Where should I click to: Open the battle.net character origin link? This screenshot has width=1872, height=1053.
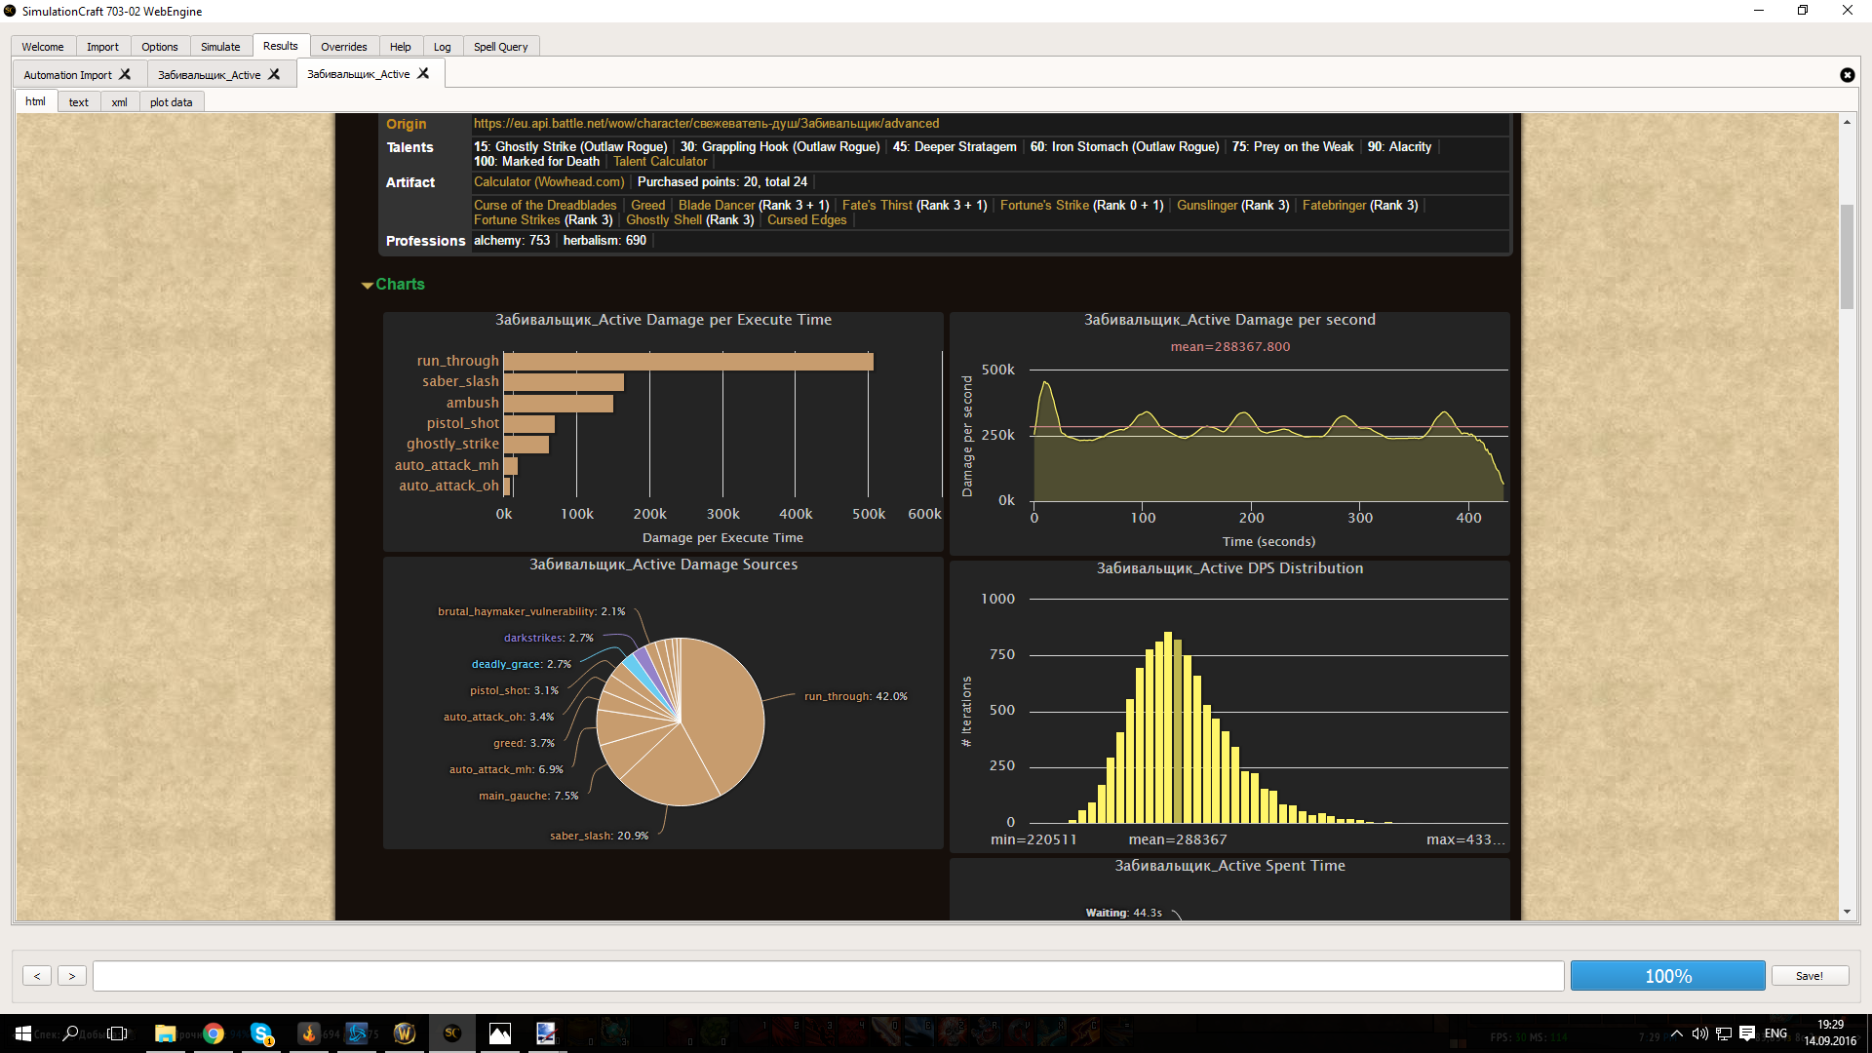point(707,124)
